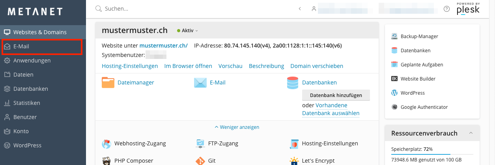Select E-Mail in the left sidebar
The image size is (495, 165).
(x=21, y=46)
